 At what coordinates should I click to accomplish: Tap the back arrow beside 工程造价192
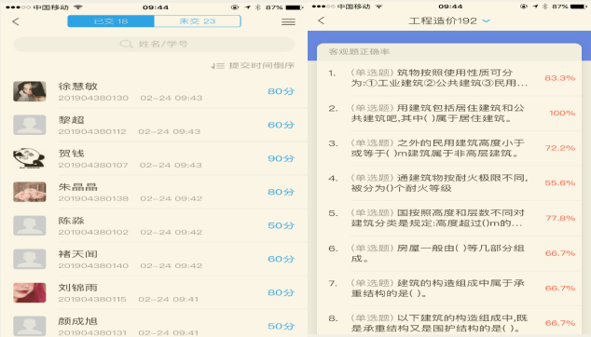point(321,20)
